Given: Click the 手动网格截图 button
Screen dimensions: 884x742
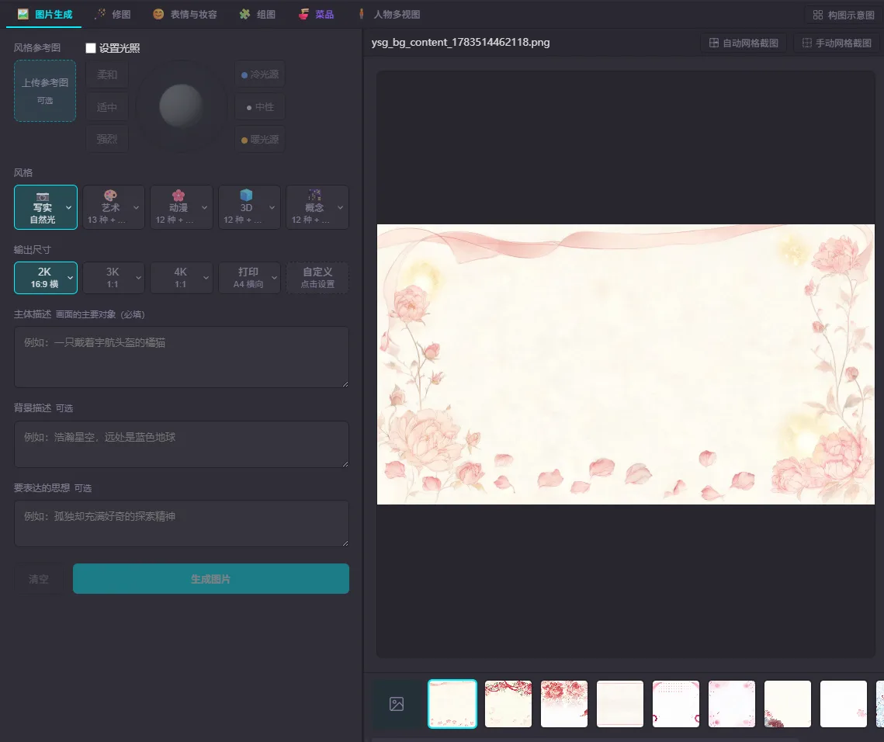Looking at the screenshot, I should coord(837,43).
